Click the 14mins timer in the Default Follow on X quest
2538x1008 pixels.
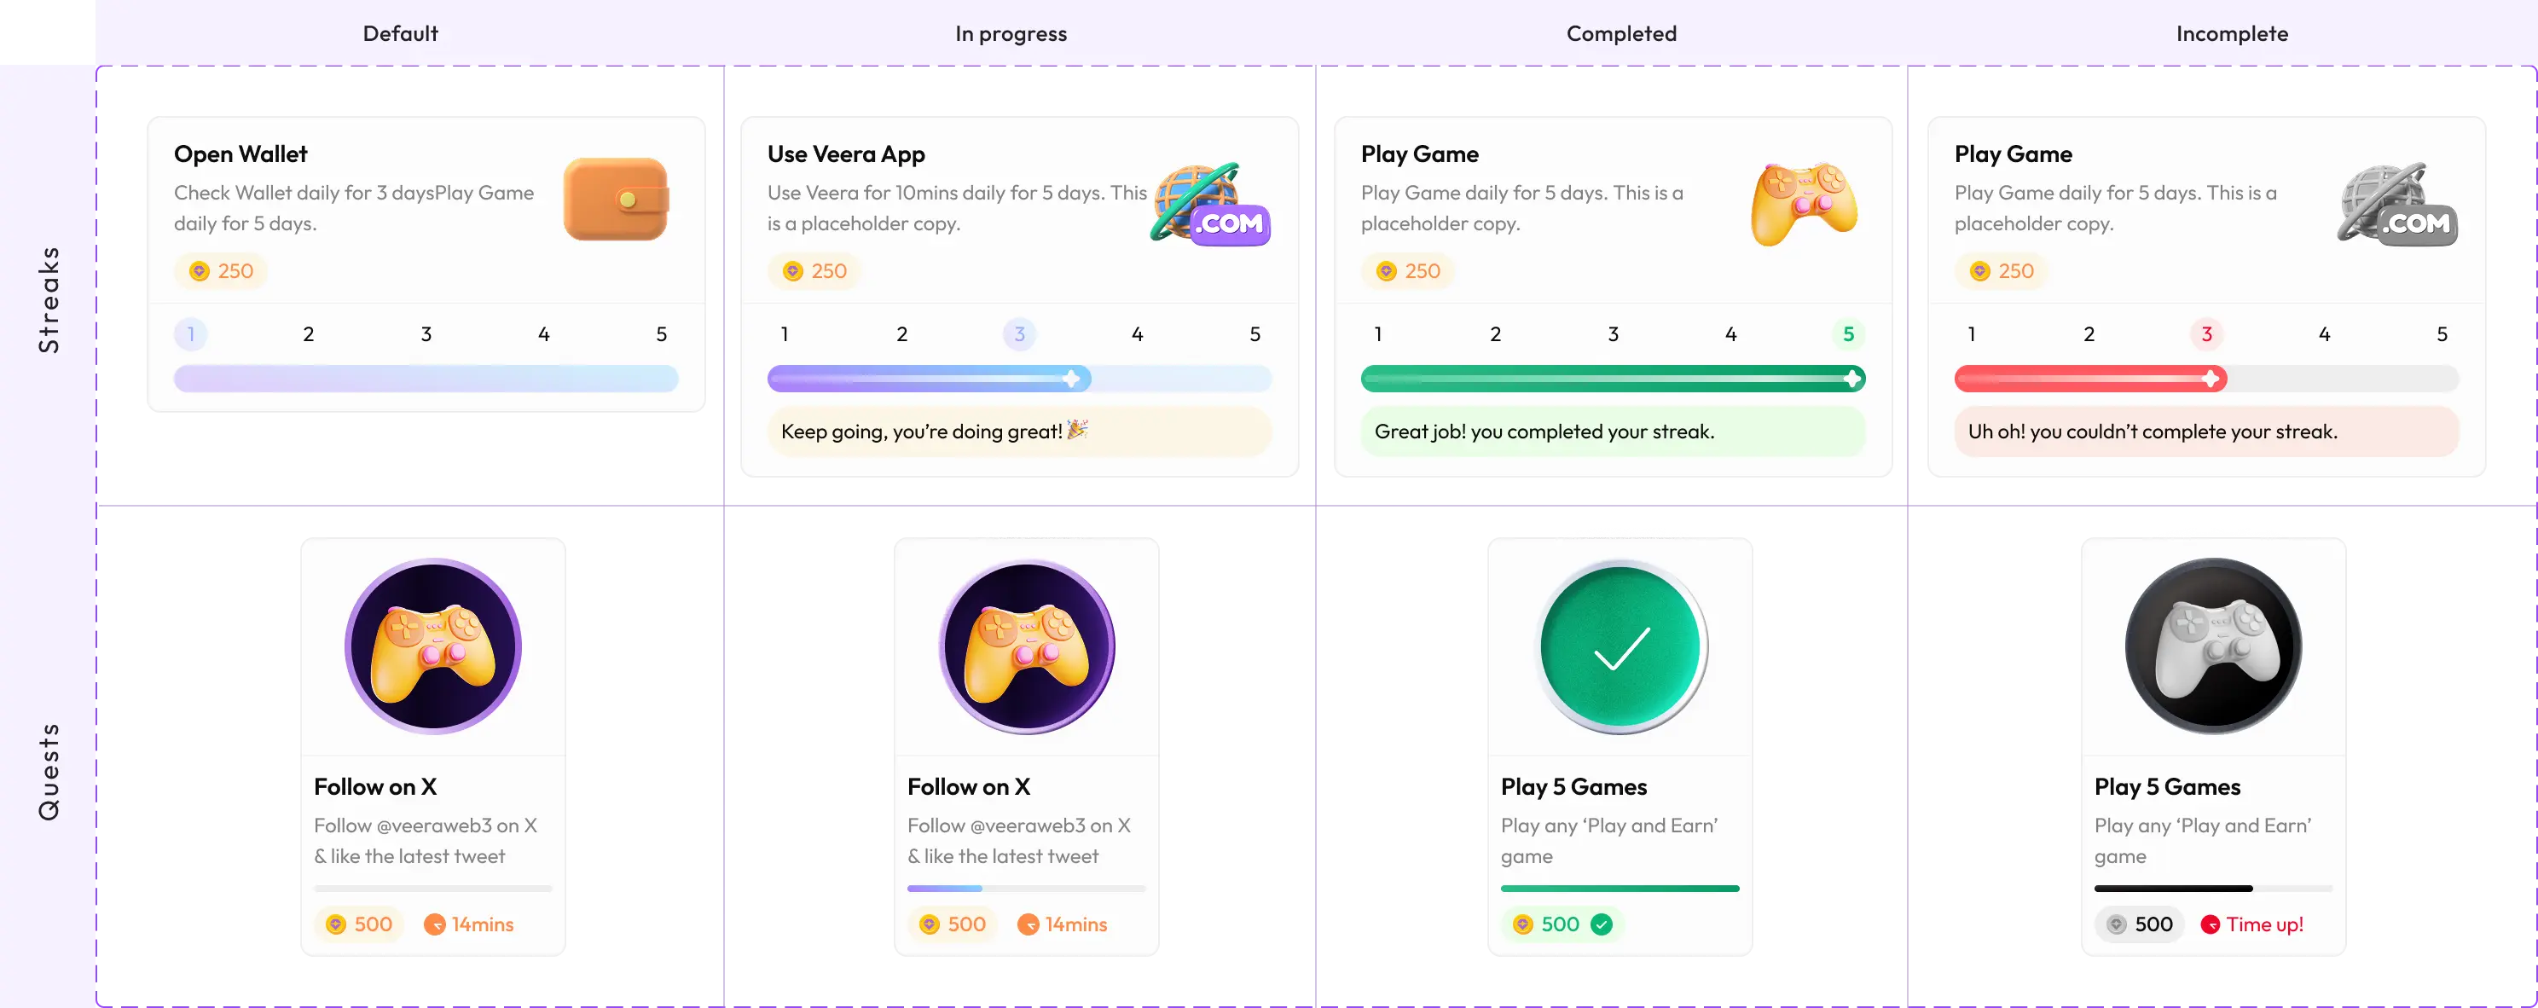469,924
